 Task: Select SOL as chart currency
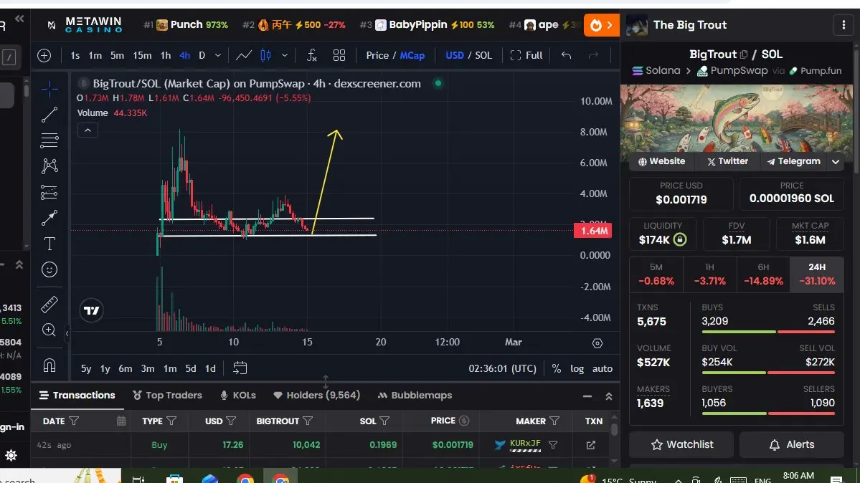483,55
